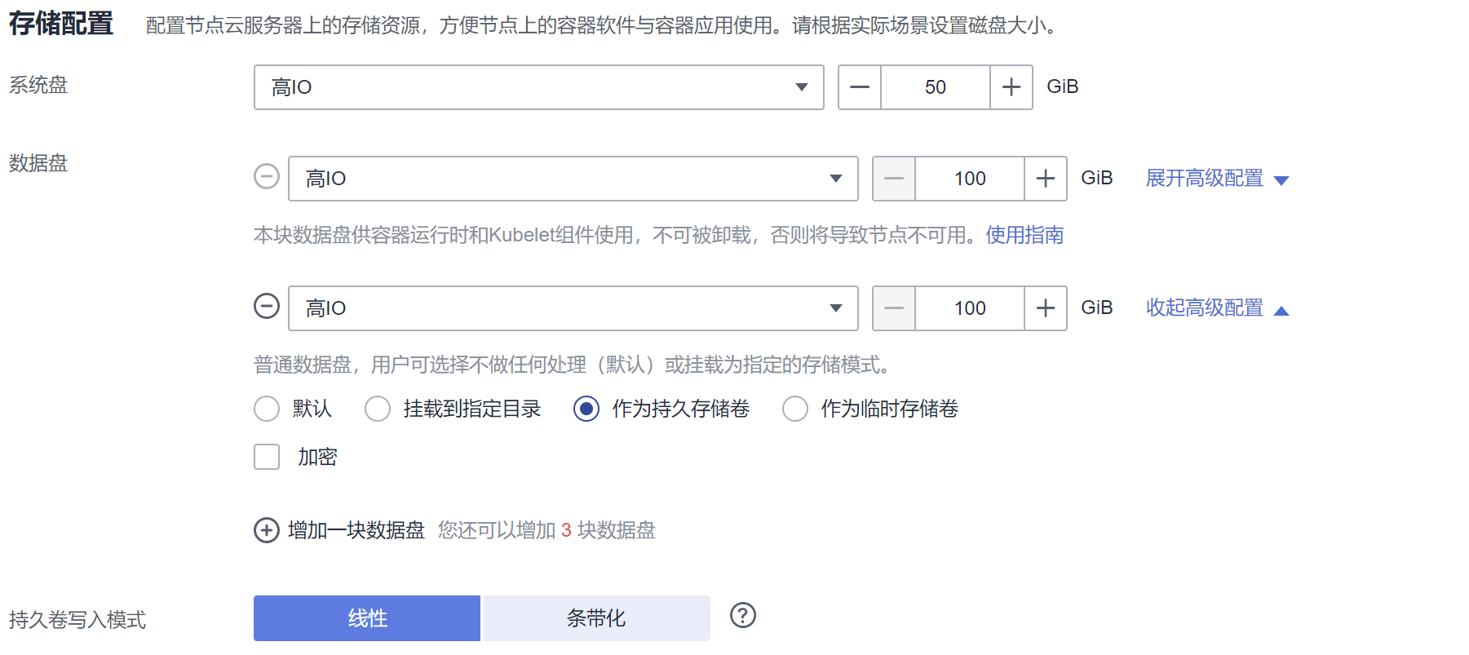
Task: Choose 条带化 write mode tab
Action: coord(596,618)
